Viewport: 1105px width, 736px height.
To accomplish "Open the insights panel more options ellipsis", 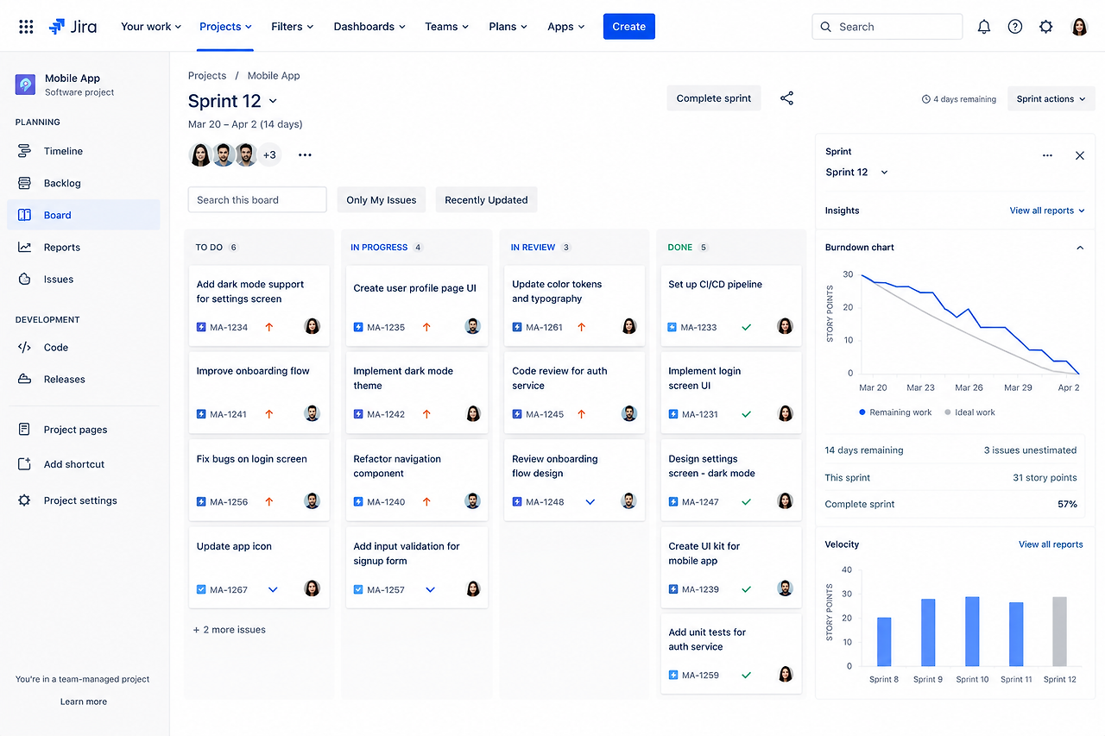I will coord(1047,155).
